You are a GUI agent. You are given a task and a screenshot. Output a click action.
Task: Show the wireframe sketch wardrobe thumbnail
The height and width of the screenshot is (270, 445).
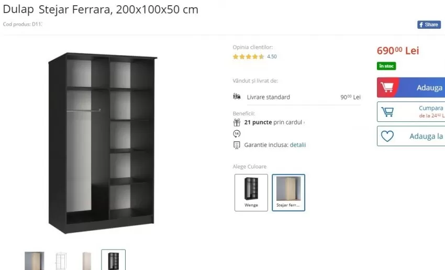click(x=61, y=261)
